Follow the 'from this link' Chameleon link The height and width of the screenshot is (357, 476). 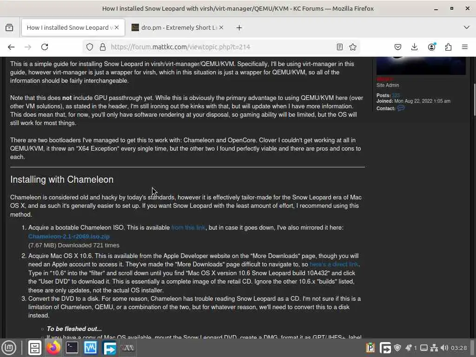[188, 228]
